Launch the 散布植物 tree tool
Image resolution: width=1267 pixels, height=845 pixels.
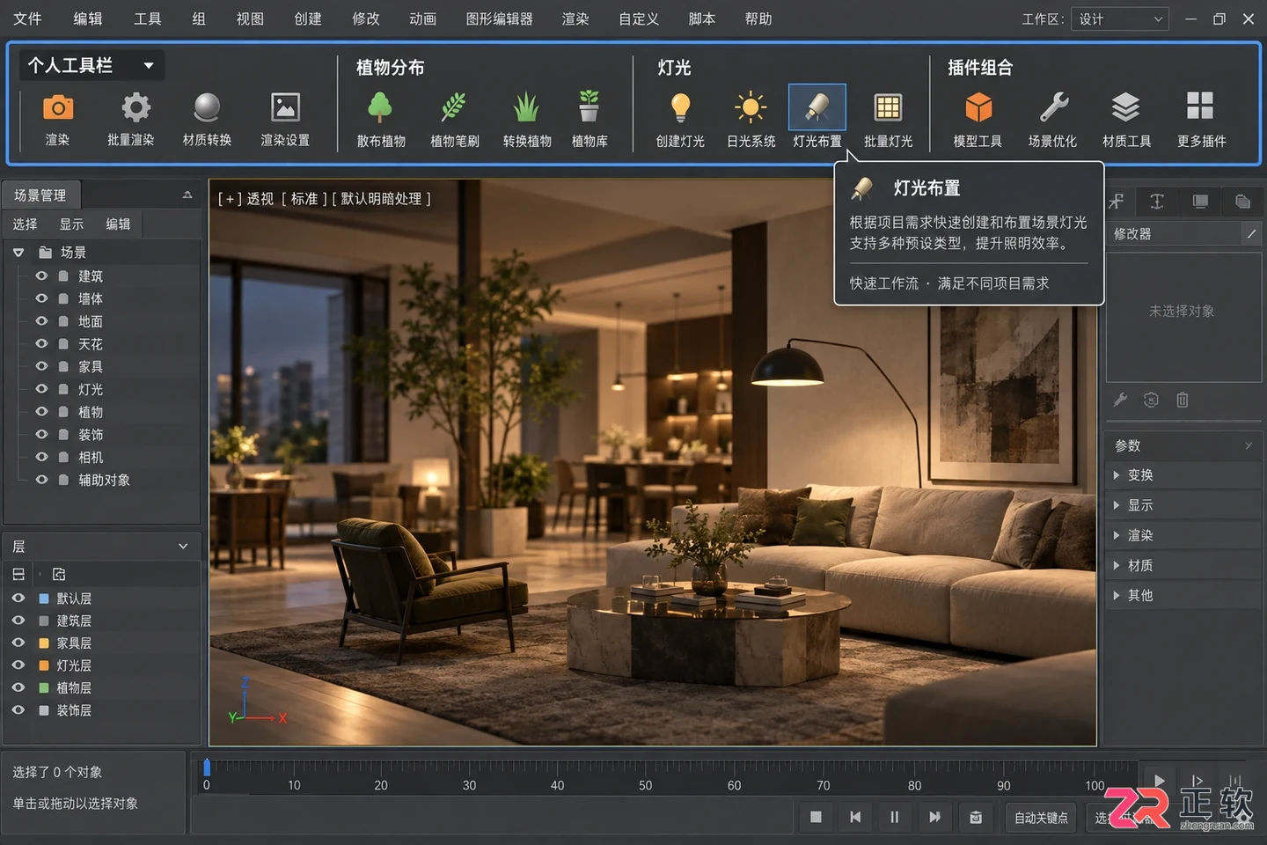[x=380, y=107]
